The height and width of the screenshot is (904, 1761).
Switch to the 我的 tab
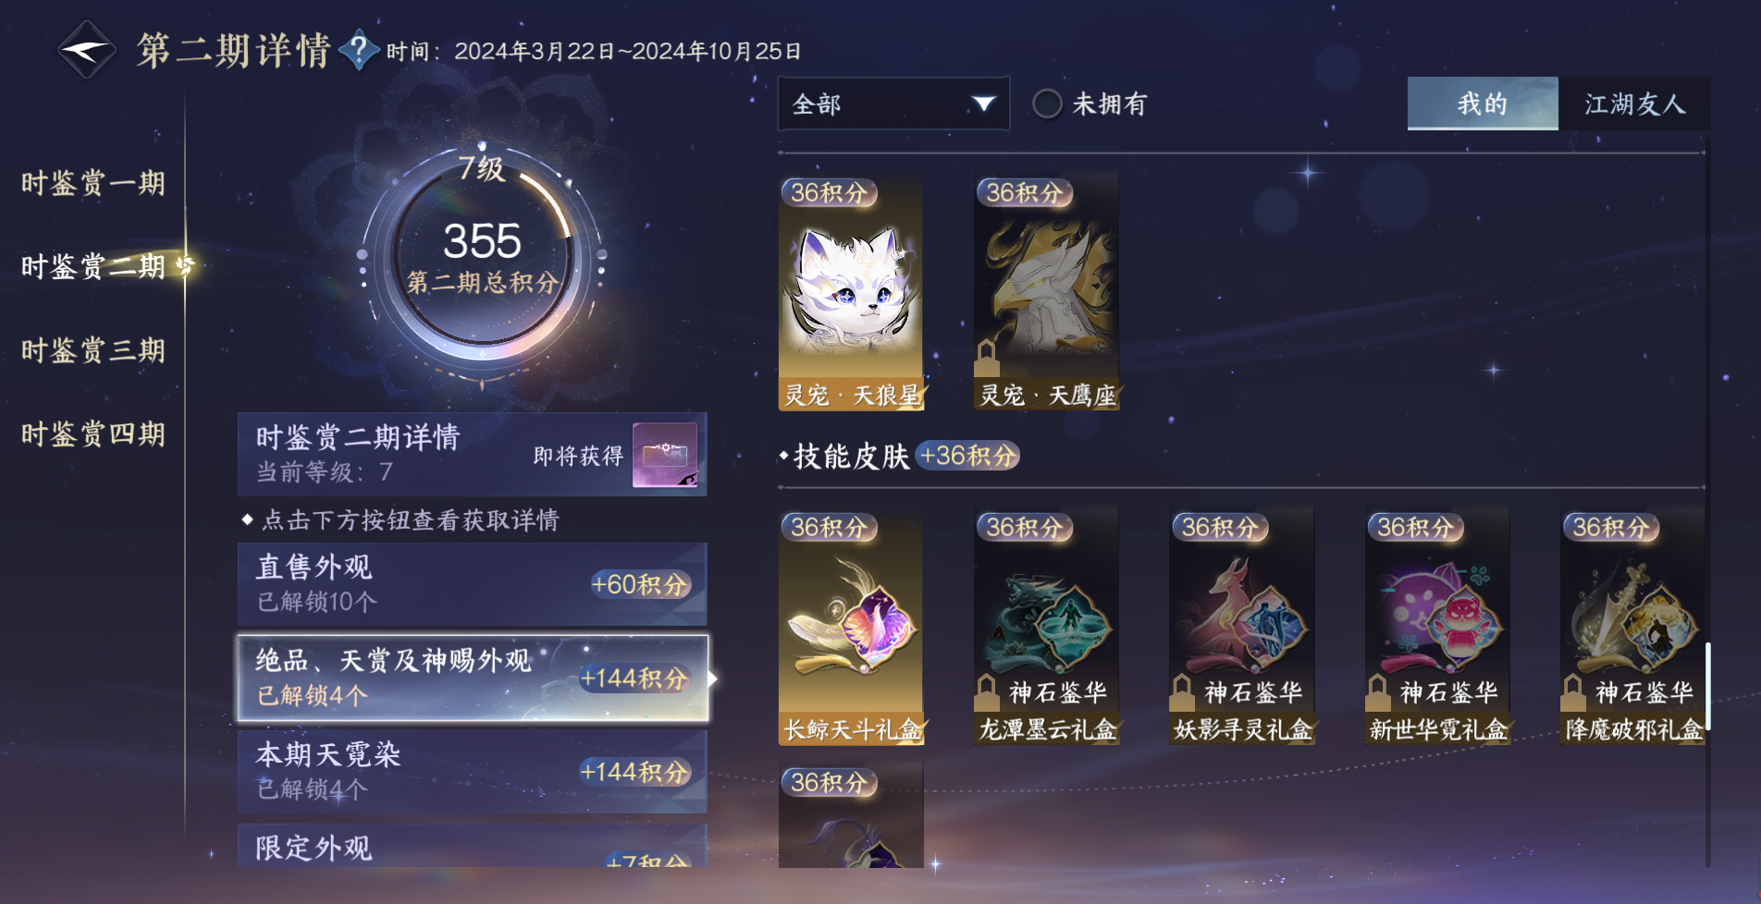[1483, 104]
